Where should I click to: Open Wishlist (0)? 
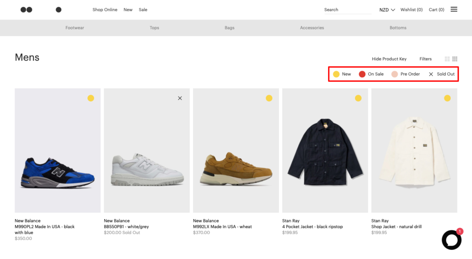click(412, 10)
